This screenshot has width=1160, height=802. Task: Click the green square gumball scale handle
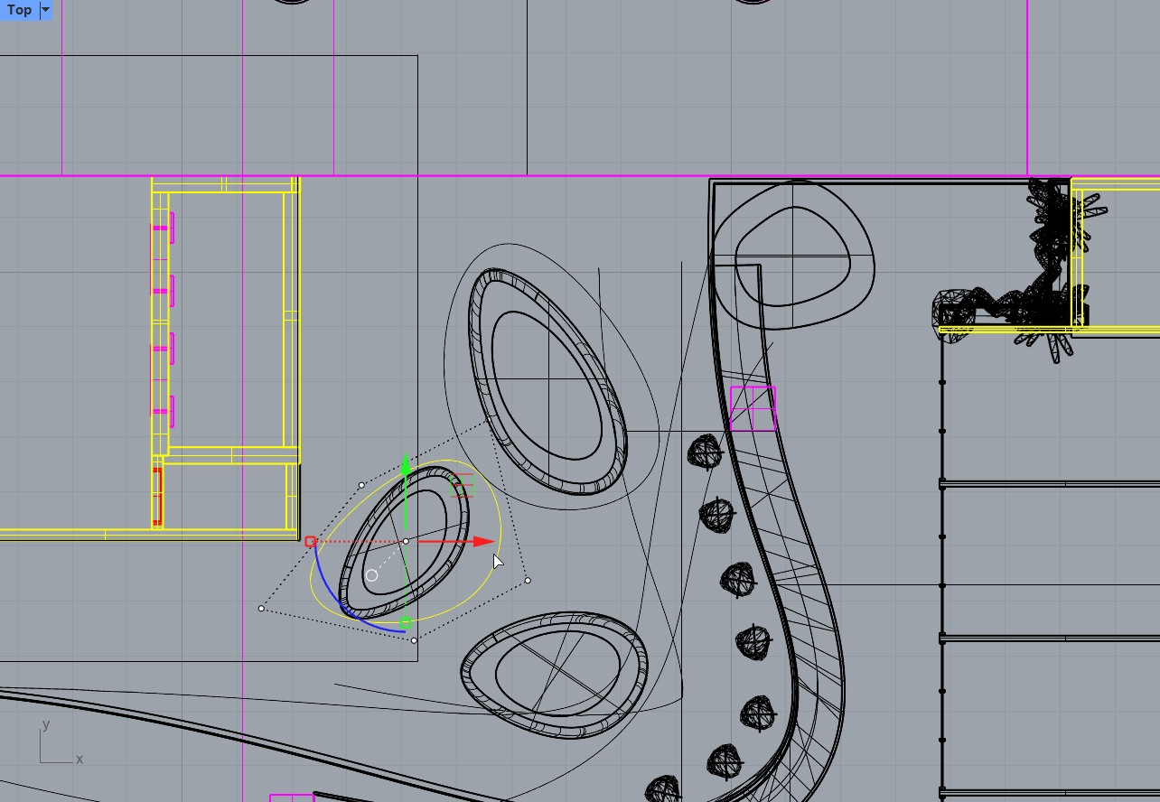tap(406, 622)
